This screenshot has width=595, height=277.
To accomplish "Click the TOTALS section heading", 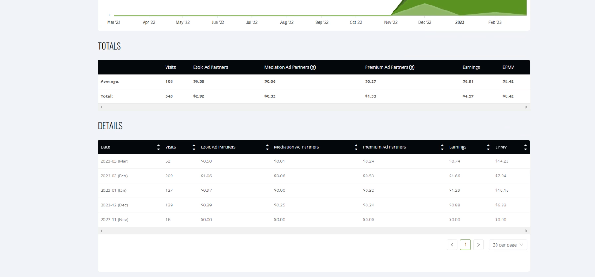I will 109,46.
